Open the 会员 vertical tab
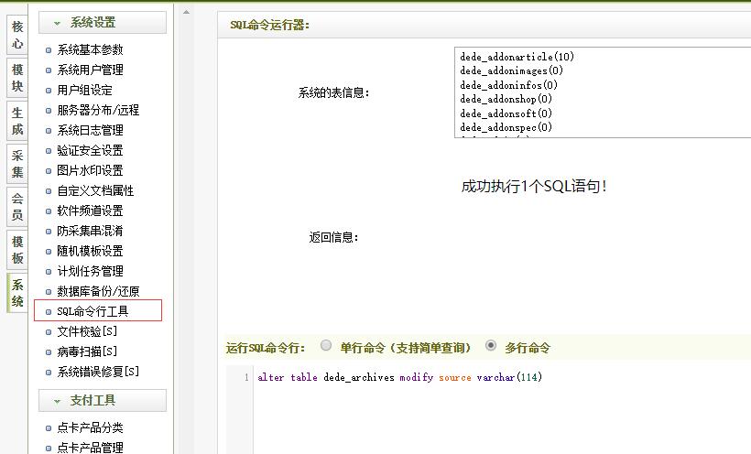Image resolution: width=751 pixels, height=454 pixels. [17, 207]
